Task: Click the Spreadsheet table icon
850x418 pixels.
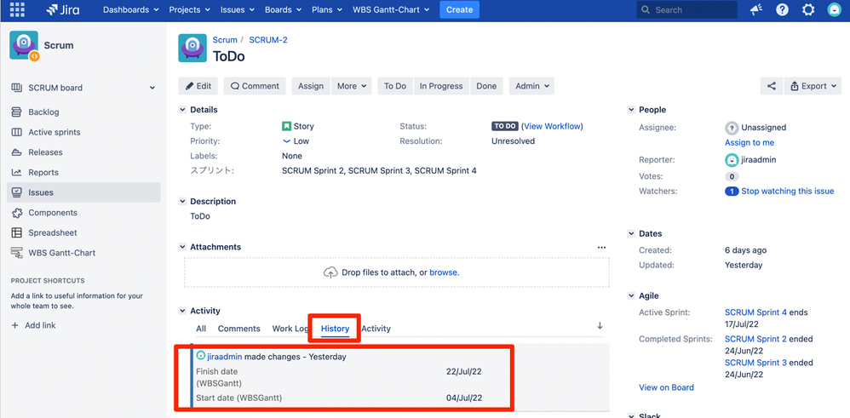Action: coord(17,232)
